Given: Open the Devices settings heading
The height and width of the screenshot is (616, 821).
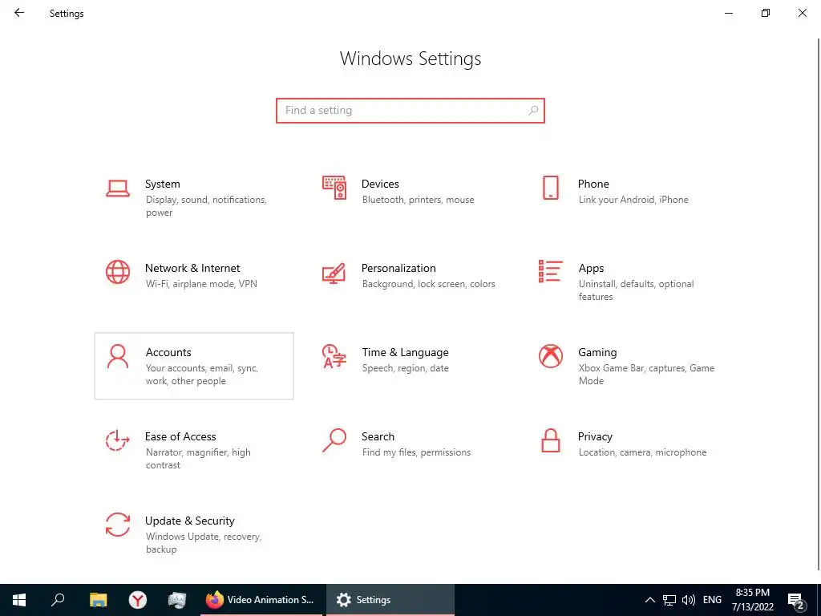Looking at the screenshot, I should (380, 184).
